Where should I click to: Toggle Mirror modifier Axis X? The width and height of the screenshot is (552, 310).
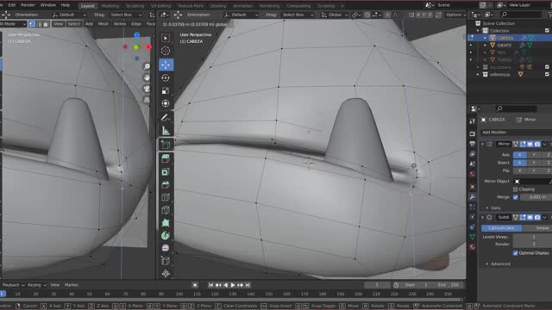[x=519, y=155]
